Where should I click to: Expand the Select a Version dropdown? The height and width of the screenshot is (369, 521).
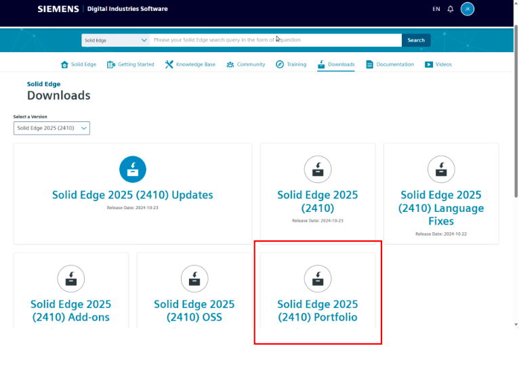click(51, 128)
